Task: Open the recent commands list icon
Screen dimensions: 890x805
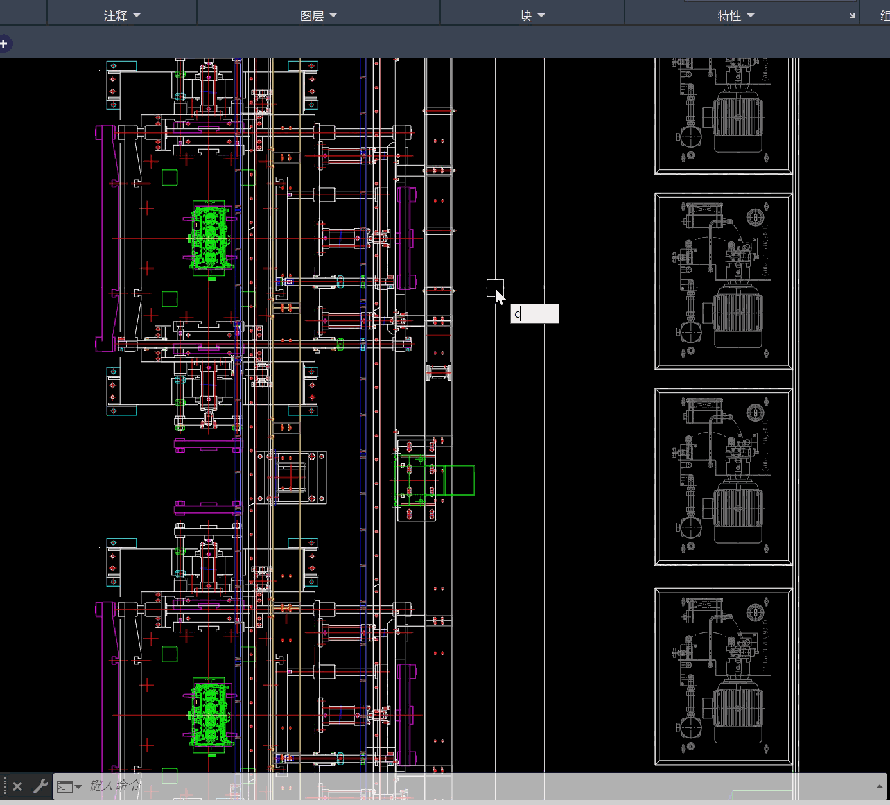Action: pyautogui.click(x=69, y=786)
